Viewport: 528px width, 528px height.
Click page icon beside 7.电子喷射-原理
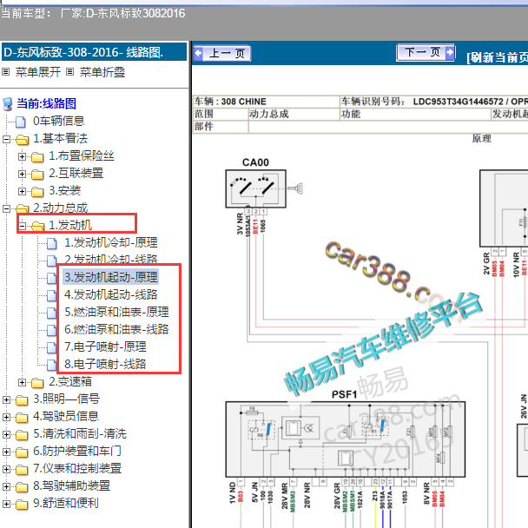point(51,347)
